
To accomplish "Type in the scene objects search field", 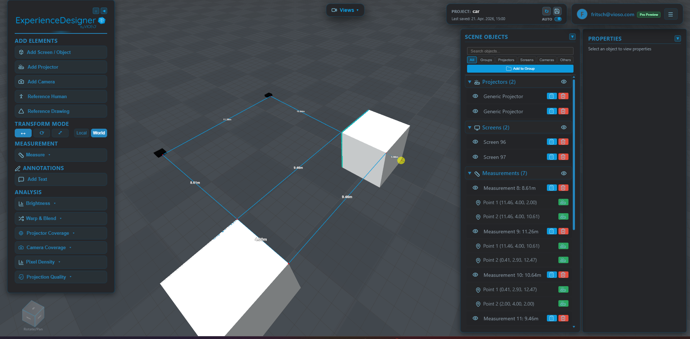I will coord(520,51).
